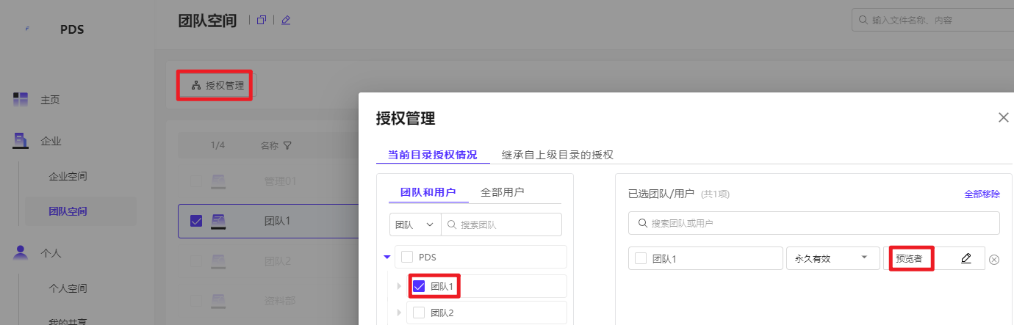Check 团队2 in the dialog team tree
The width and height of the screenshot is (1014, 325).
click(419, 313)
